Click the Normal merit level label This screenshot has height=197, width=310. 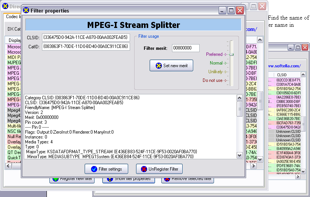point(218,63)
